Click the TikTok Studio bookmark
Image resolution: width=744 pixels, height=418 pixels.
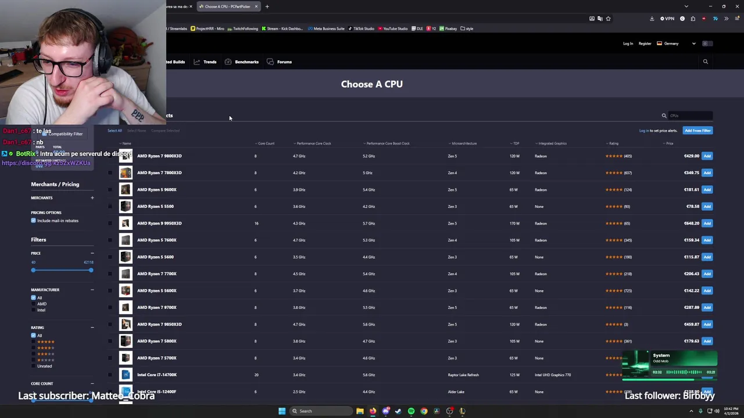(x=361, y=28)
